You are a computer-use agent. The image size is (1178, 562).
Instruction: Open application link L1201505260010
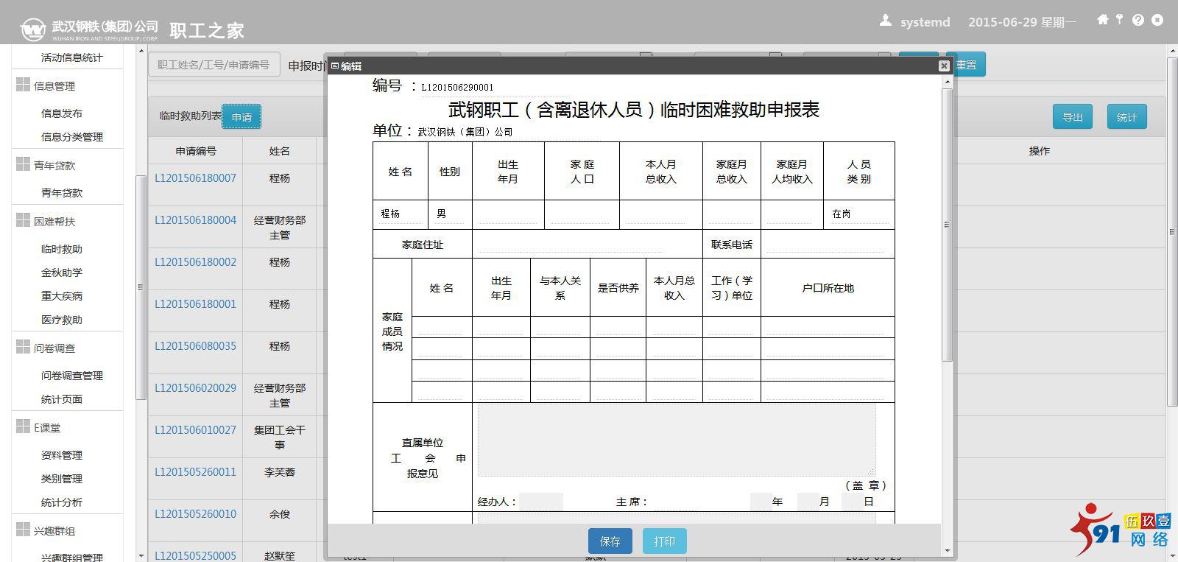coord(196,514)
